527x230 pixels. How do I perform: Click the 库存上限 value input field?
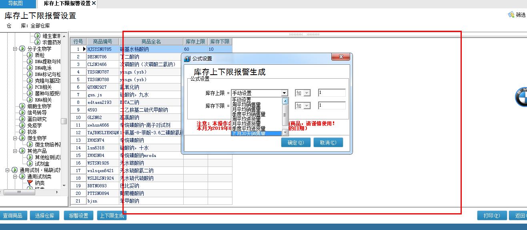coord(331,93)
